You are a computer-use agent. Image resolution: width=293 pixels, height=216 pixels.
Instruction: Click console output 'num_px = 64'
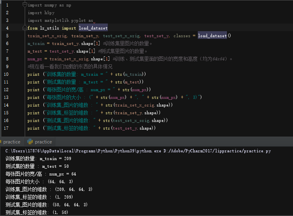63,174
